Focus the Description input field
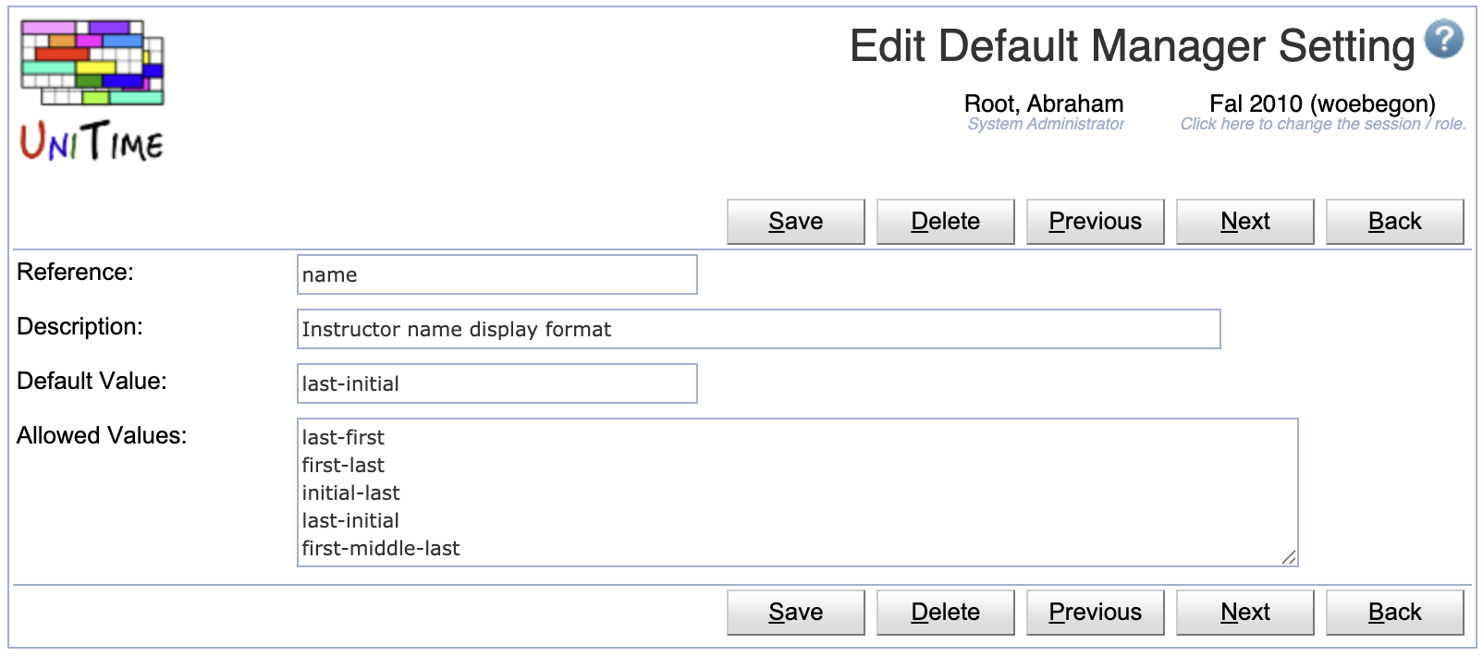This screenshot has height=656, width=1483. pyautogui.click(x=759, y=329)
